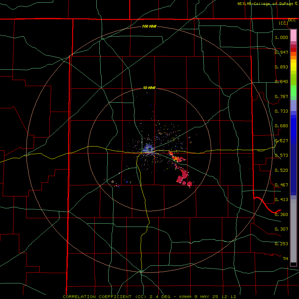This screenshot has width=299, height=299.
Task: Select the 0.360 legend value
Action: (x=281, y=215)
